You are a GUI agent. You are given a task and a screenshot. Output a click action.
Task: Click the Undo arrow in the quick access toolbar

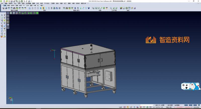point(24,1)
